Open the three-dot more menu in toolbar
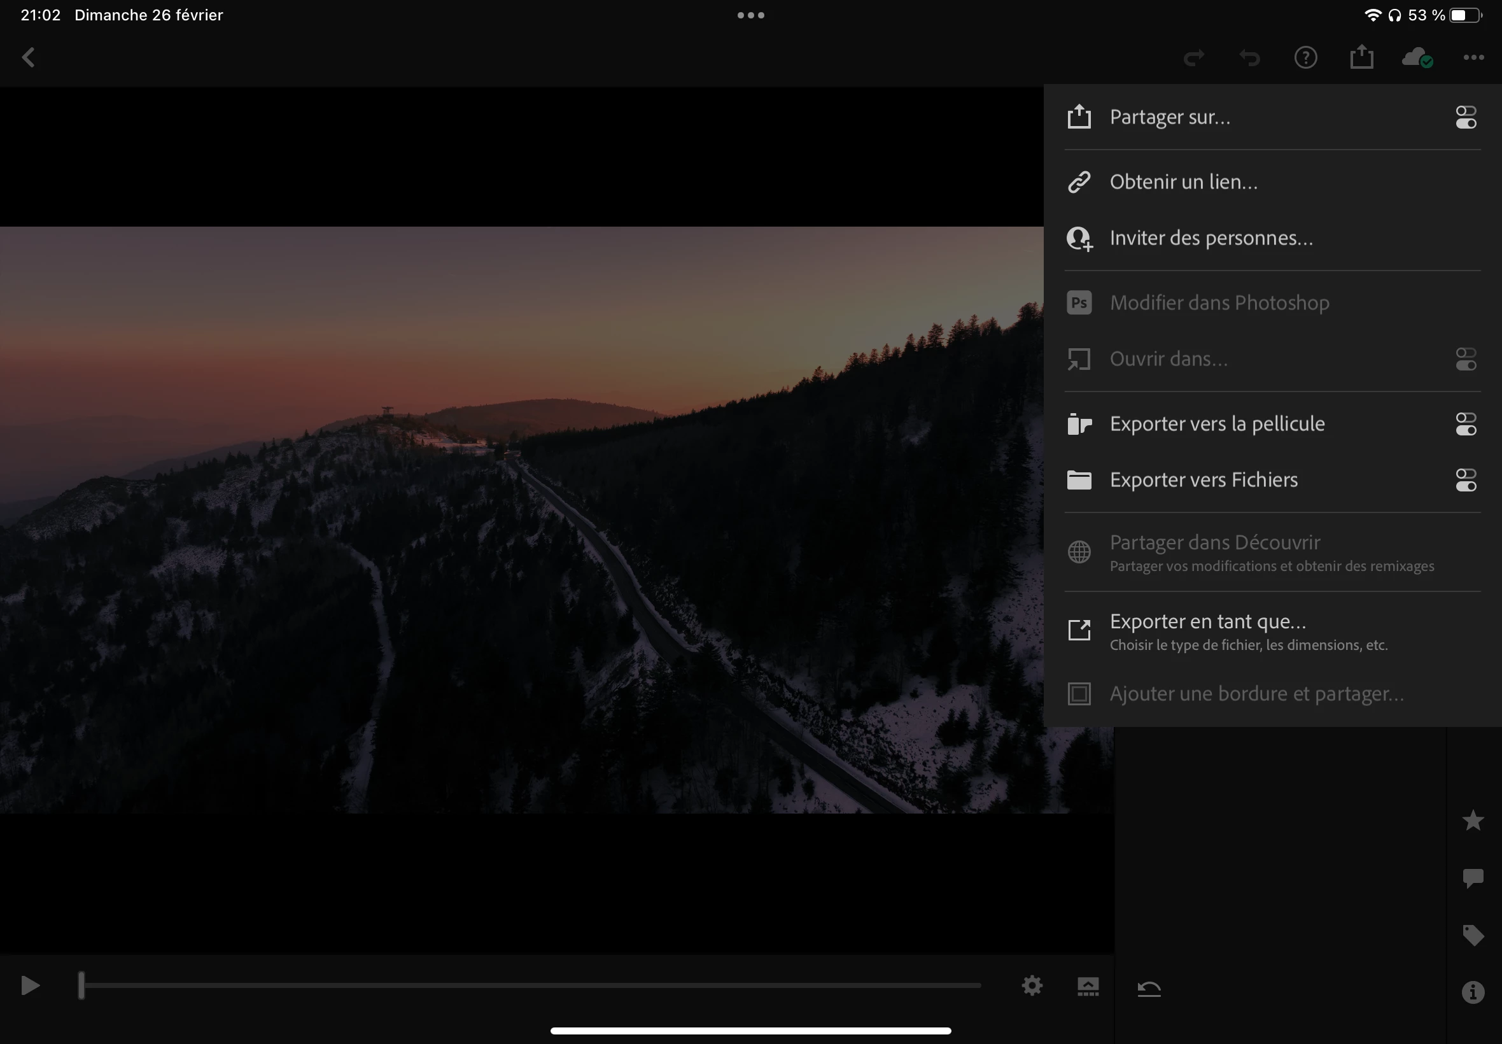Screen dimensions: 1502x1044 point(1473,57)
